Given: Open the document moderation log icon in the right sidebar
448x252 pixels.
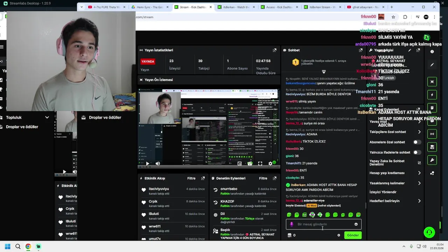Looking at the screenshot, I should [432, 108].
